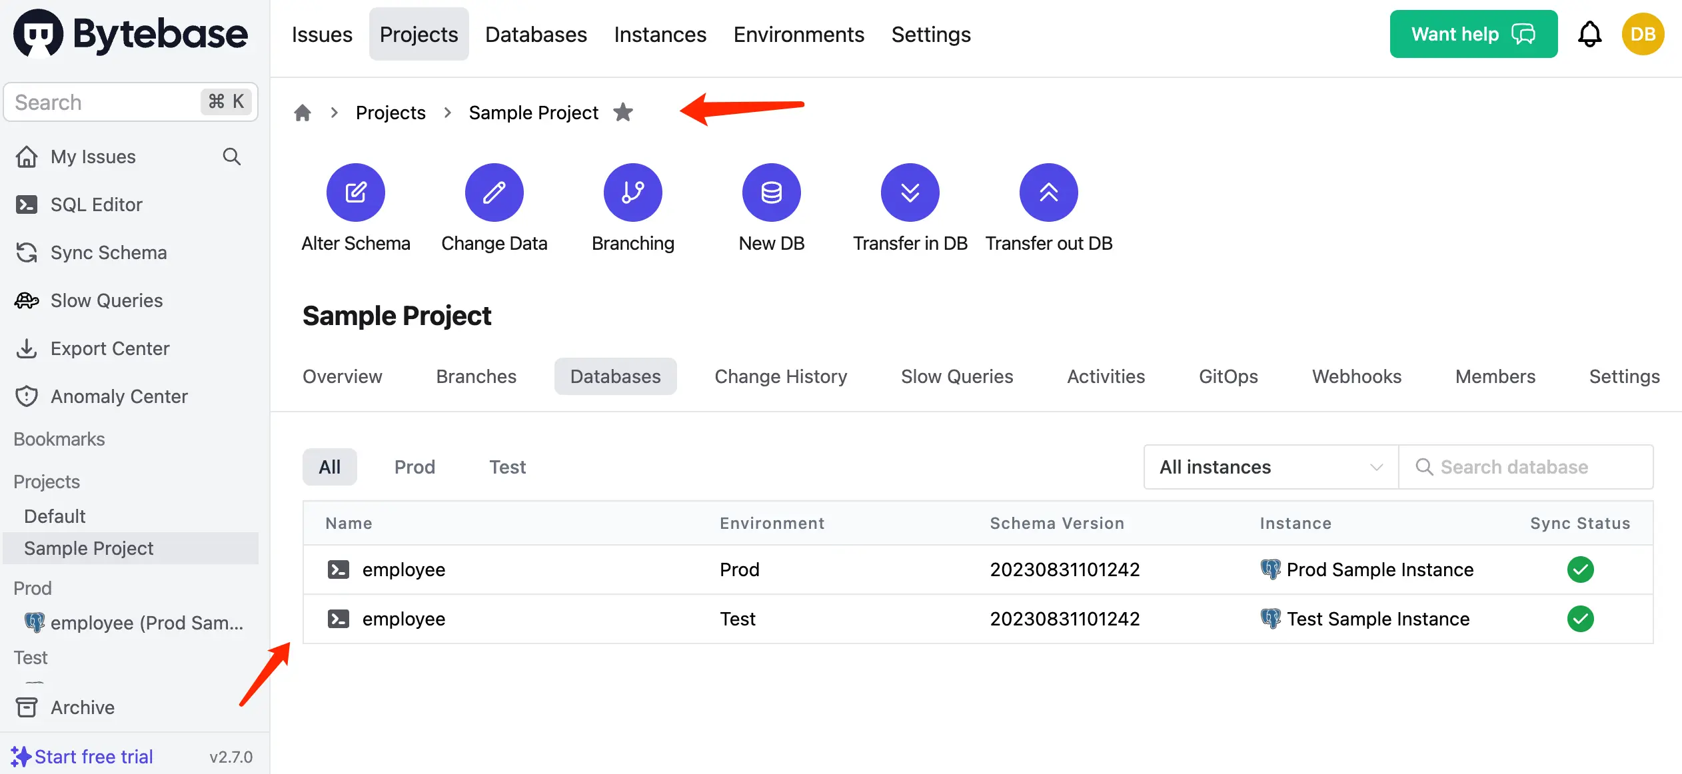Select the project Databases tab
This screenshot has height=774, width=1682.
(616, 376)
